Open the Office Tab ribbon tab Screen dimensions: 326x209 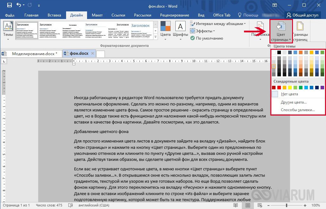click(x=222, y=15)
